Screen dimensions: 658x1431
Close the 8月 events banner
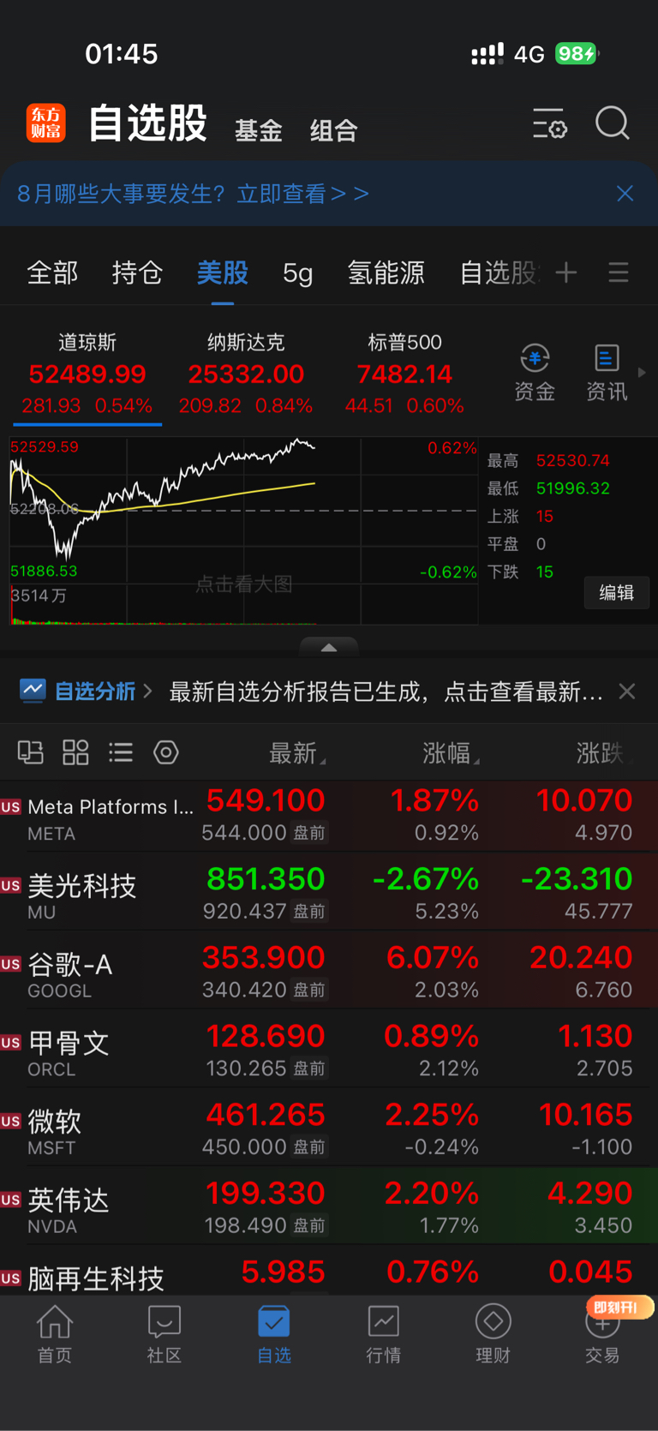[625, 194]
